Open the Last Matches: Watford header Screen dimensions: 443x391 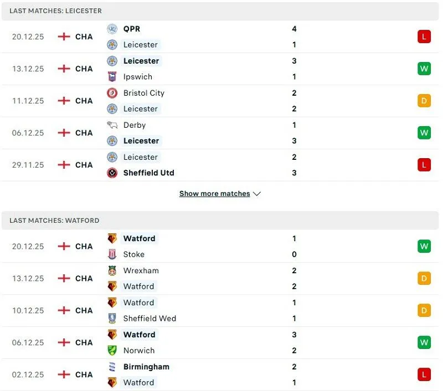[x=54, y=221]
